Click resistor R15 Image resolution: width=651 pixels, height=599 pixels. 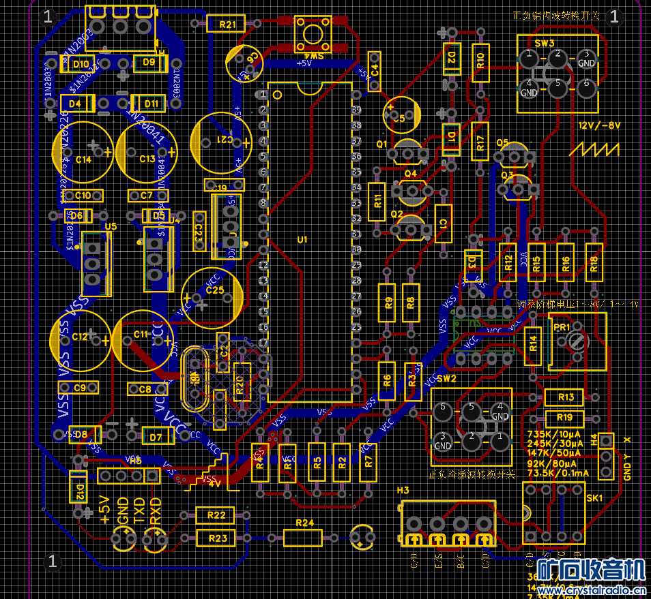536,262
